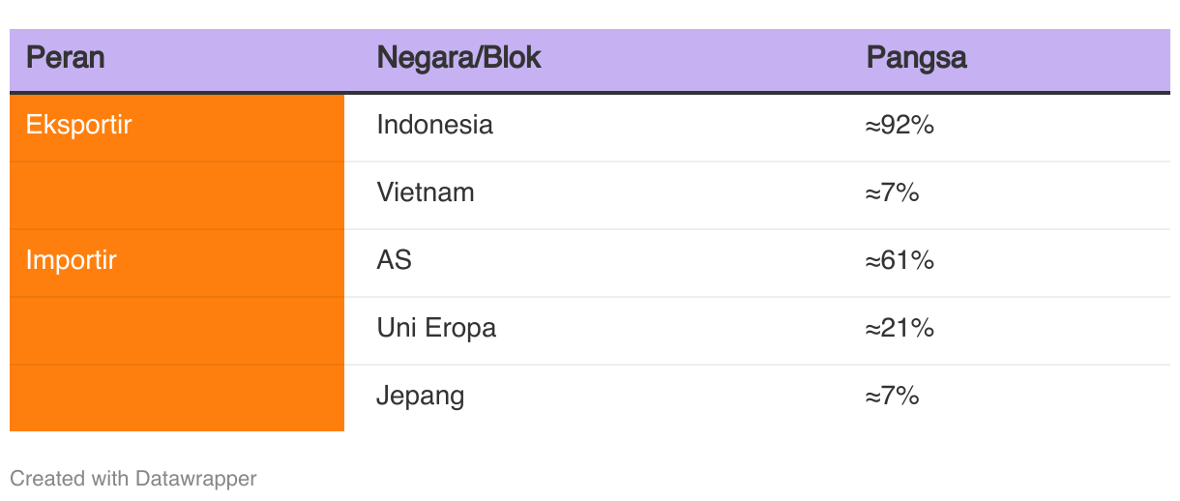Select the Pangsa column header
This screenshot has height=501, width=1180.
pyautogui.click(x=916, y=58)
